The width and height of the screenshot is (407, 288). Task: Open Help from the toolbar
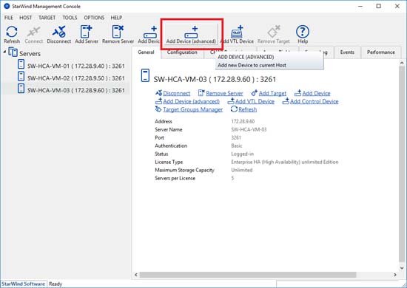[x=303, y=35]
